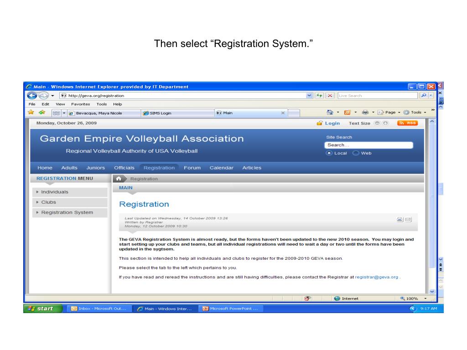Image resolution: width=467 pixels, height=350 pixels.
Task: Click the browser Forward arrow button
Action: 43,96
